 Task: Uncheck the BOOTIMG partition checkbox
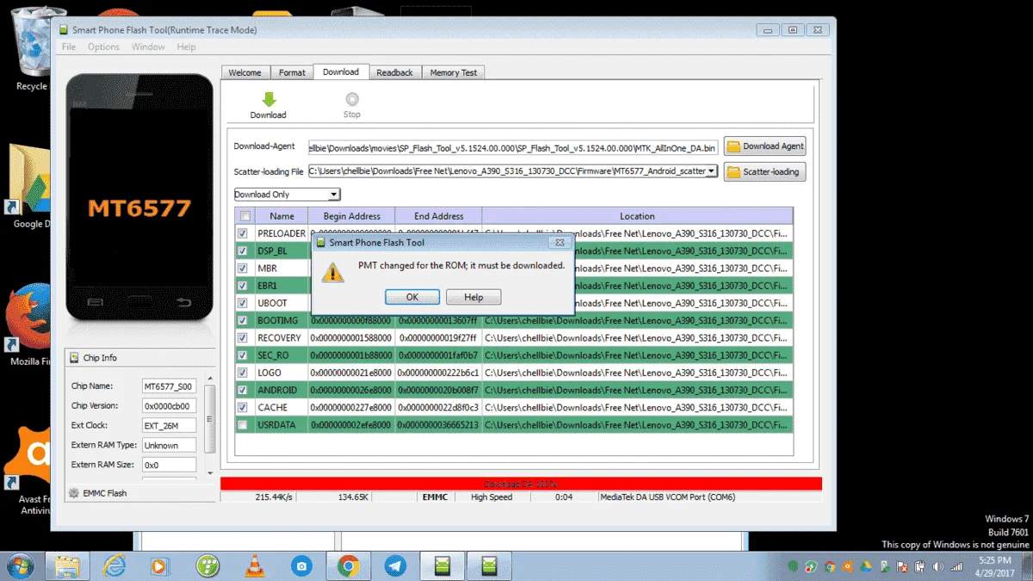pos(243,320)
